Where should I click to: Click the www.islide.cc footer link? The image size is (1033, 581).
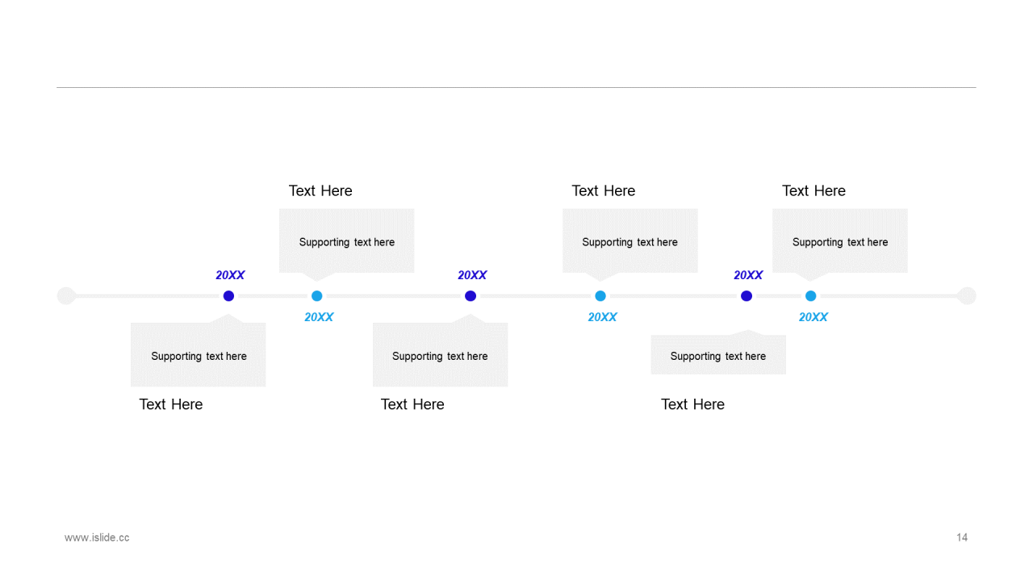tap(97, 537)
